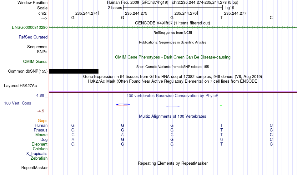297x175 pixels.
Task: Click Publications: Sequences in Scientific Articles title
Action: 173,42
